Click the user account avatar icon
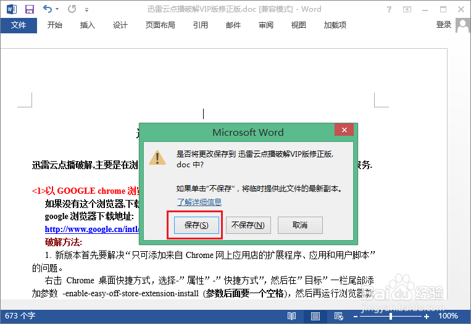This screenshot has height=324, width=471. click(462, 25)
